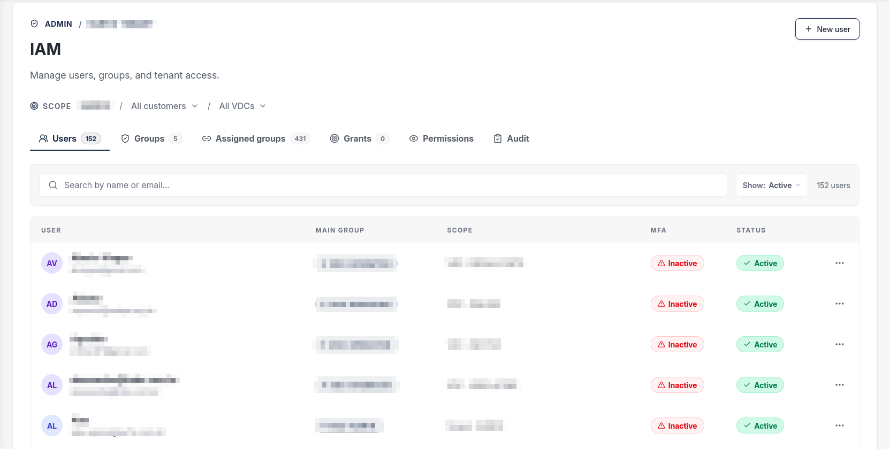Click the Active status badge for user AD
The image size is (890, 449).
point(760,304)
